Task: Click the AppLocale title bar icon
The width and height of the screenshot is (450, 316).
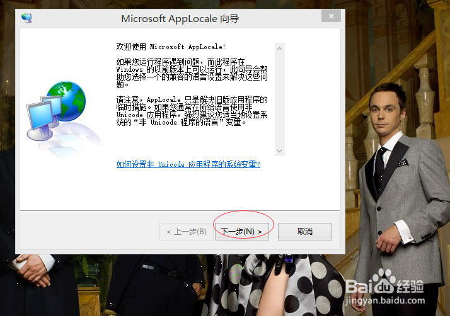Action: [26, 18]
